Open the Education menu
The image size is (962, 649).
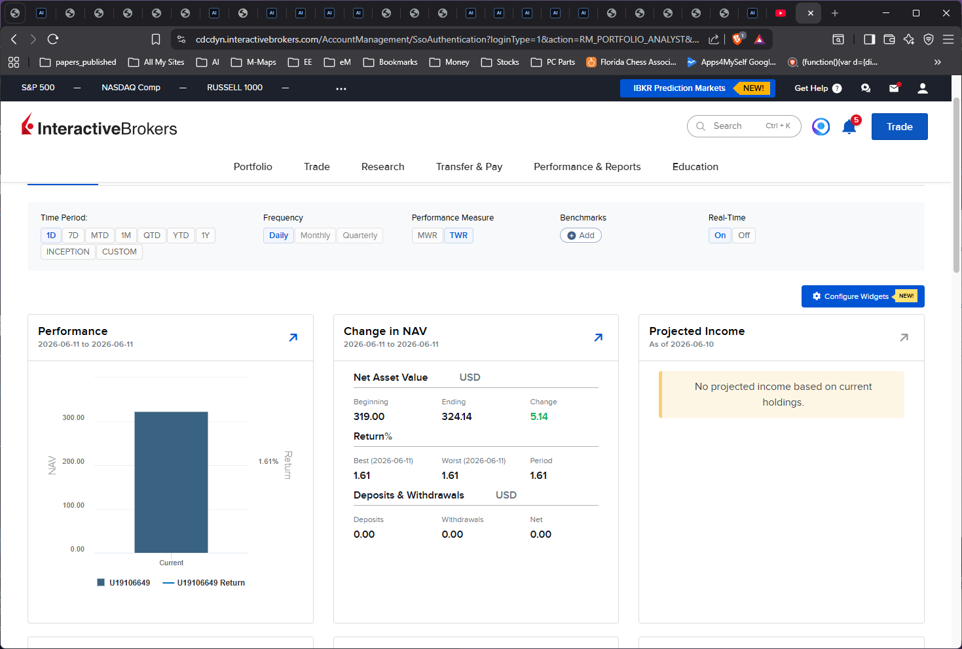point(695,167)
